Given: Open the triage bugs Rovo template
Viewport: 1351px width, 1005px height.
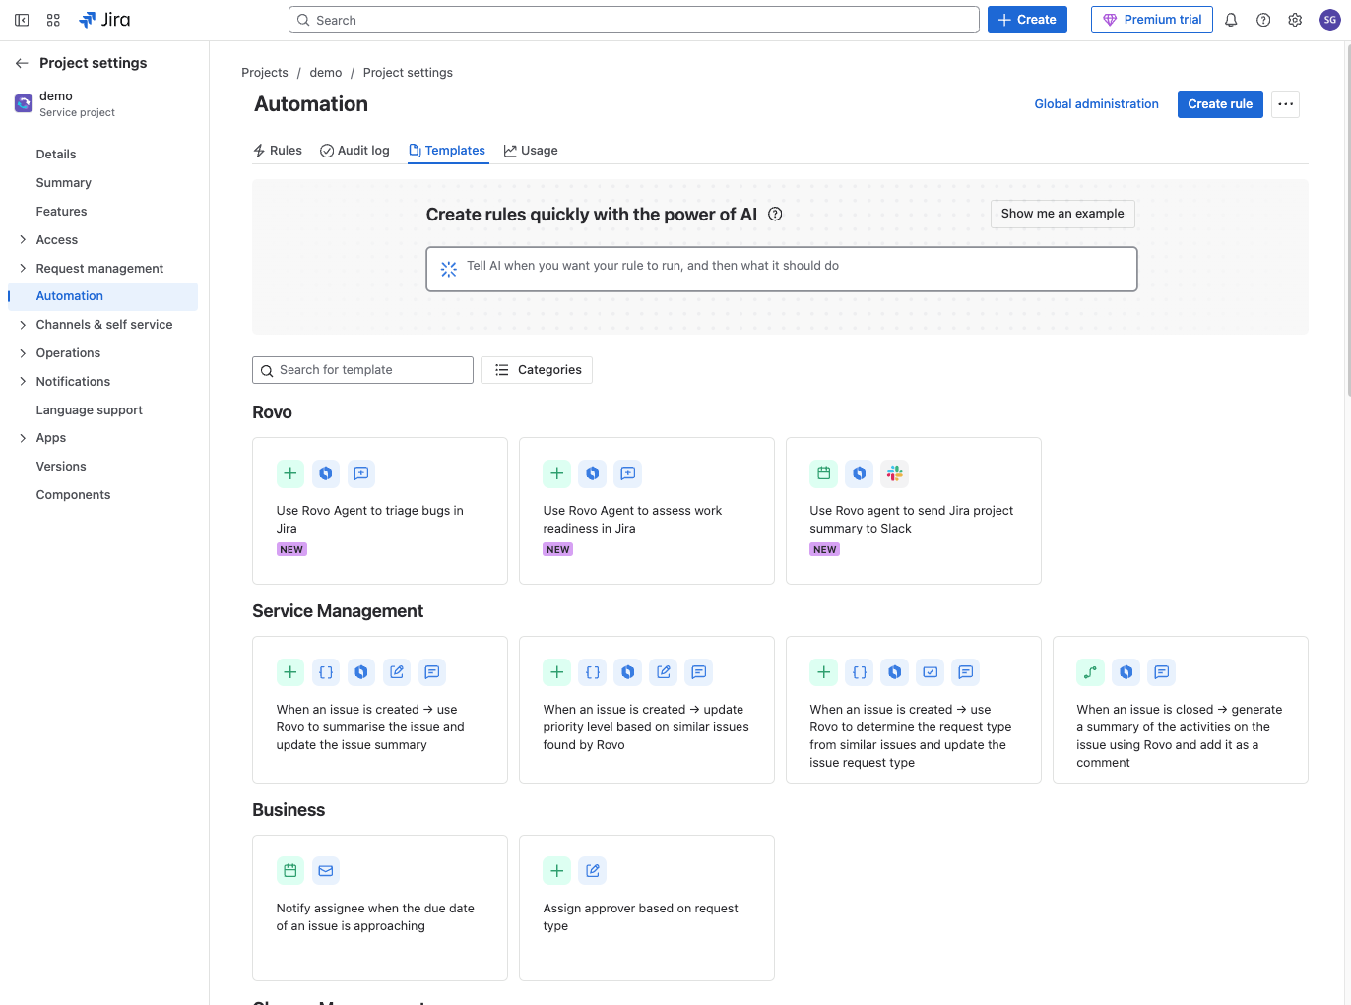Looking at the screenshot, I should click(380, 511).
